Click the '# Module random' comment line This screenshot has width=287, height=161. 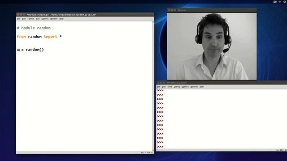point(34,28)
